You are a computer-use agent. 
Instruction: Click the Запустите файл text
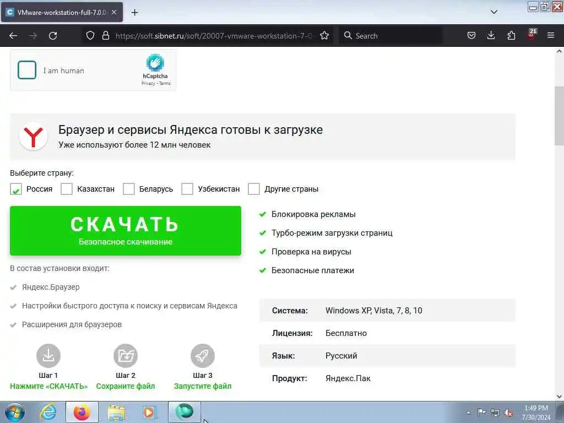(203, 386)
